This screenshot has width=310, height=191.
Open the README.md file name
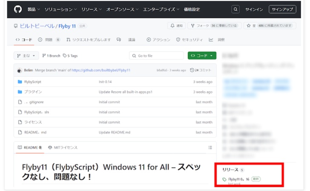click(35, 132)
